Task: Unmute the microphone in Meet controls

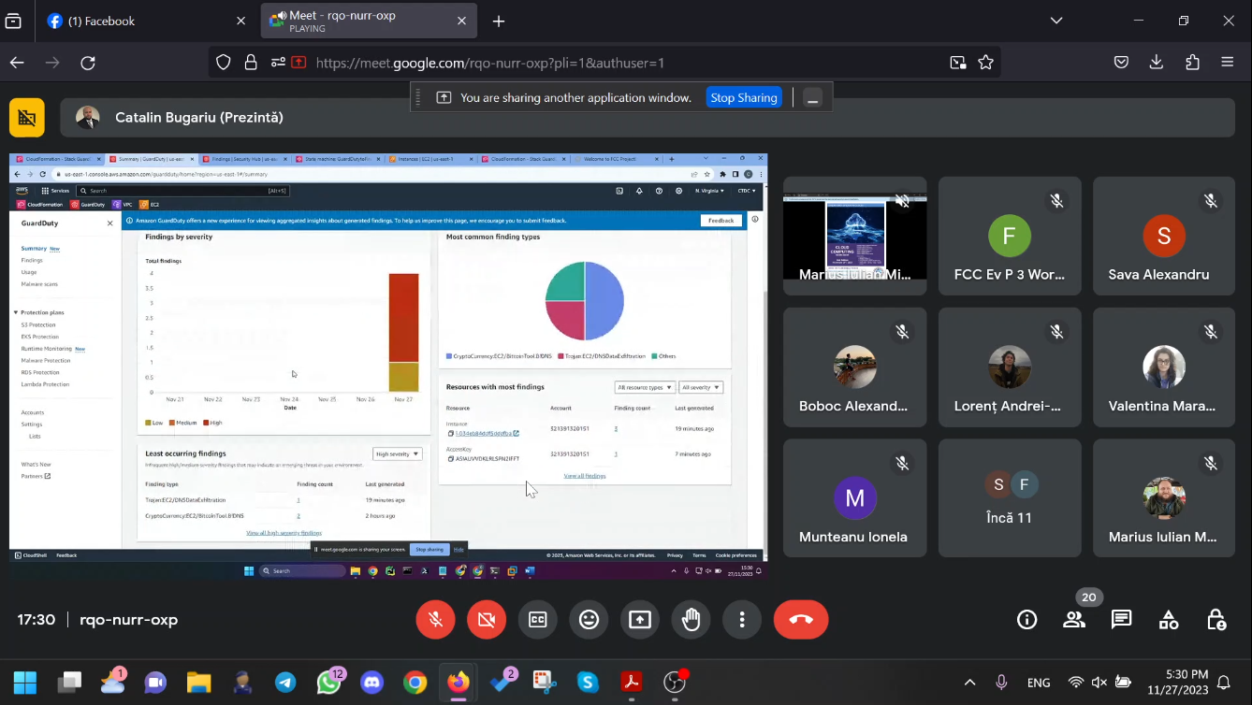Action: 435,619
